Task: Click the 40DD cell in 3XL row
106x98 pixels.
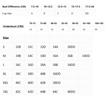Action: (x=71, y=92)
